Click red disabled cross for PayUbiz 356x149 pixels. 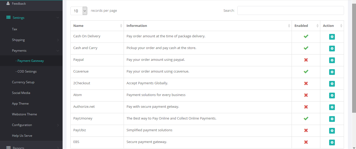pyautogui.click(x=306, y=130)
